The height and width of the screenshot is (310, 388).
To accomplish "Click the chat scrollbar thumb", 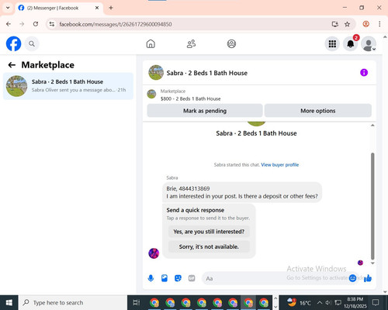I will pos(372,206).
